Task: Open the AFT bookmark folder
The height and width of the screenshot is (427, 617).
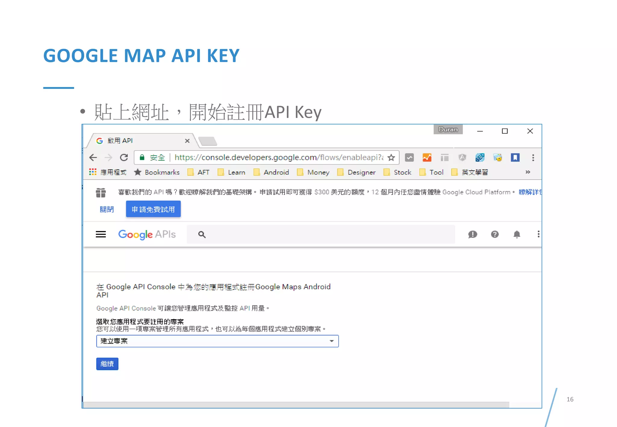Action: [198, 172]
